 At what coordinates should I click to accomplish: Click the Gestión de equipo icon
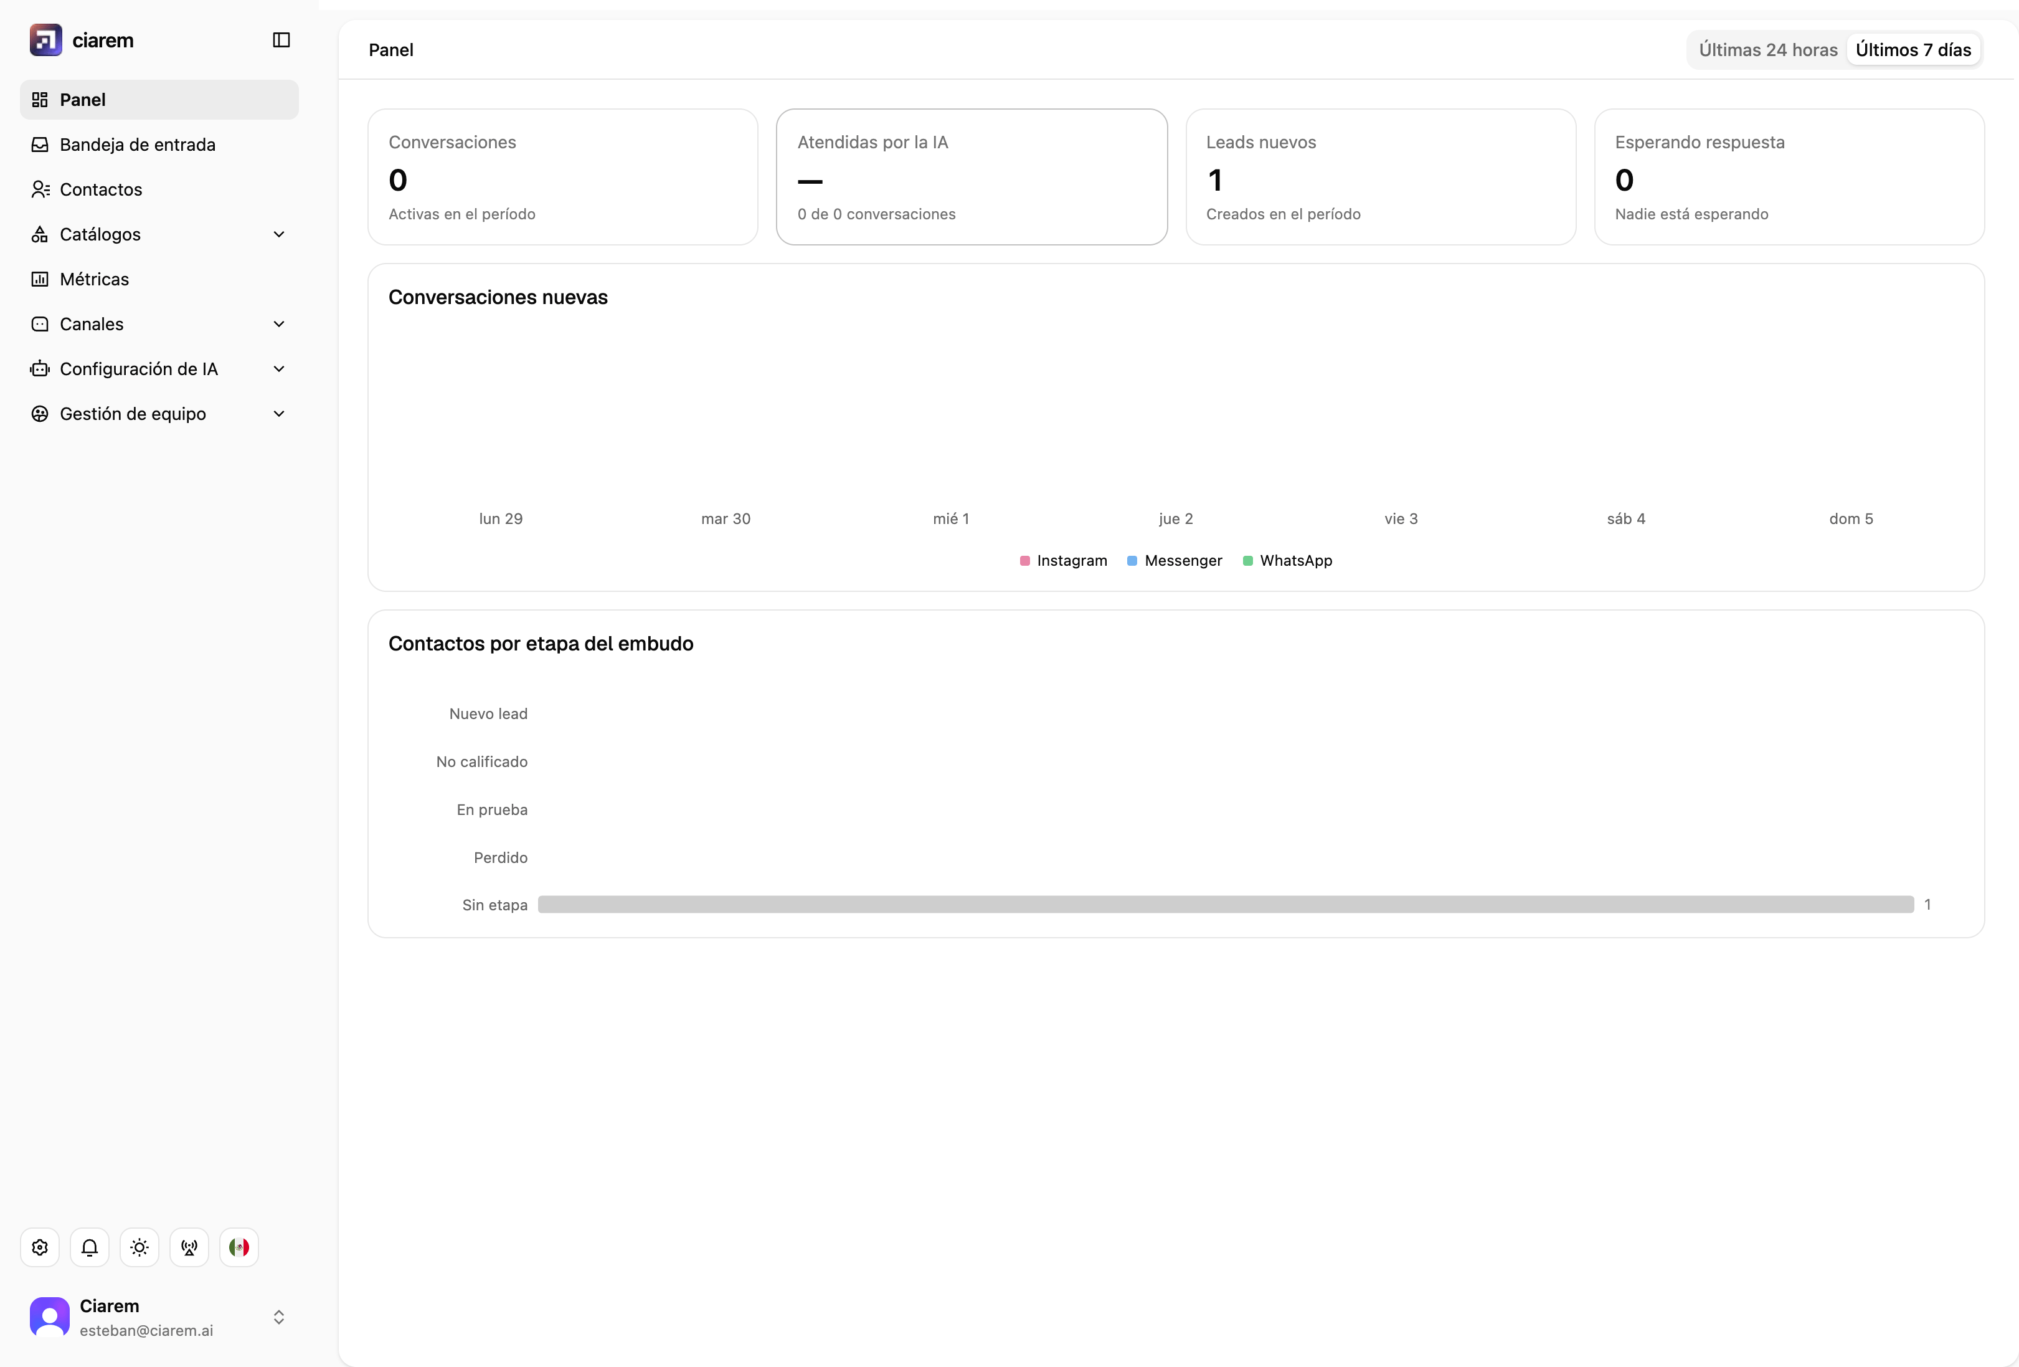click(40, 414)
